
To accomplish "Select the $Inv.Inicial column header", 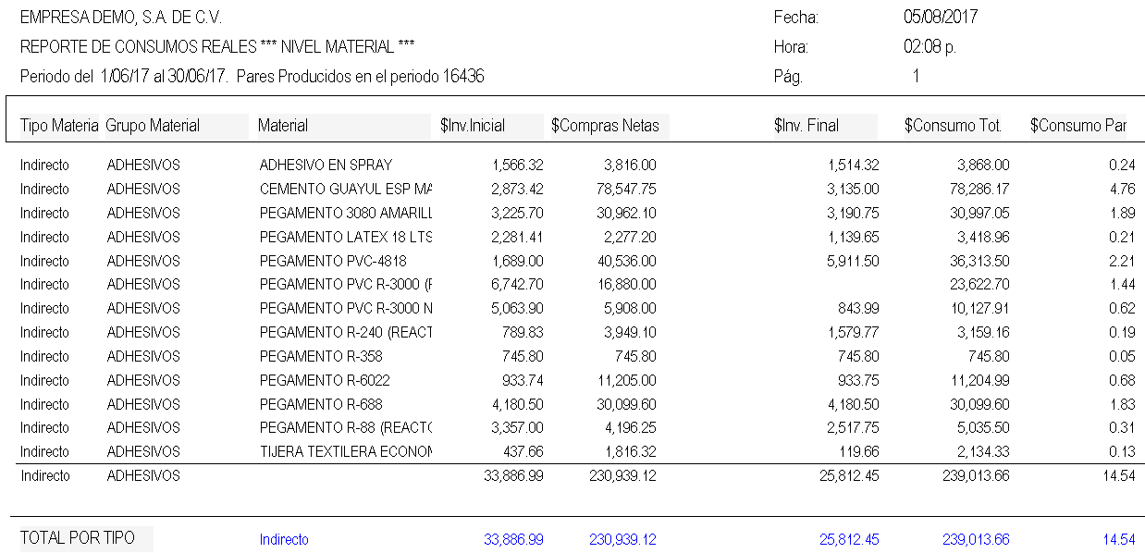I will (x=479, y=126).
